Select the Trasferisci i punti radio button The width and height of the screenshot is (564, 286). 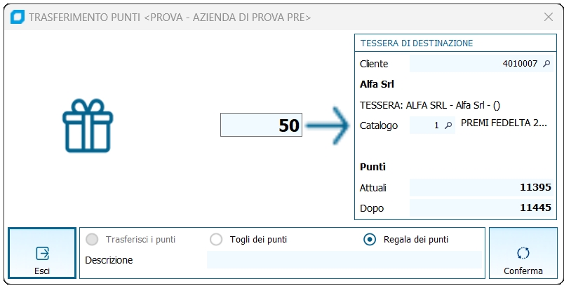point(92,240)
